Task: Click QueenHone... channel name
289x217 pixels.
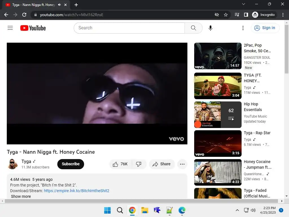Action: (x=254, y=174)
